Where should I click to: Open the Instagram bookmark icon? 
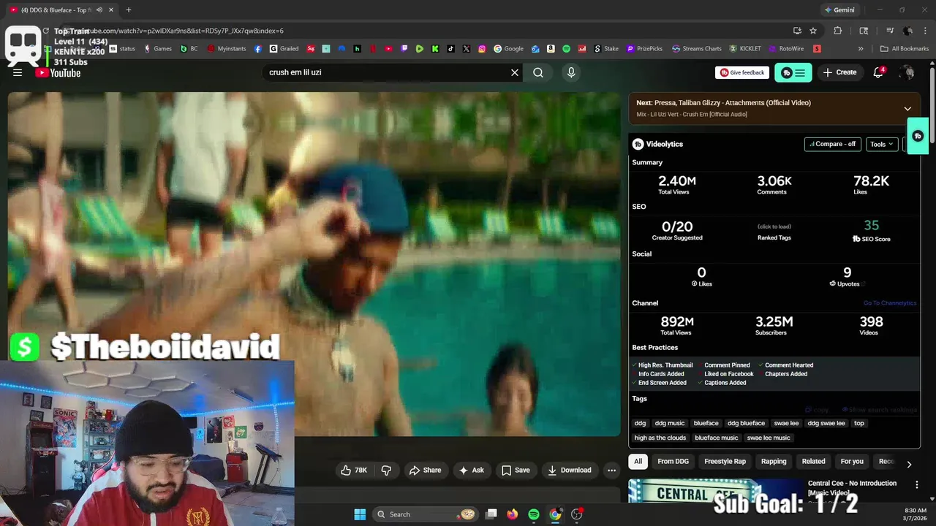click(x=482, y=49)
